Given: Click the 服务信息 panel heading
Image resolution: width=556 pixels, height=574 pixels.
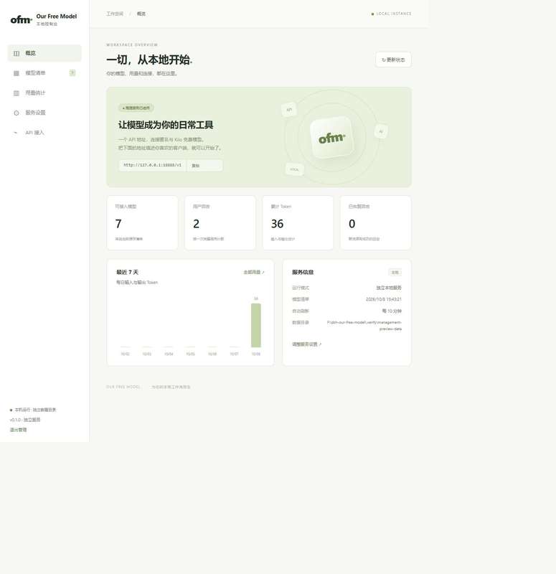Looking at the screenshot, I should [x=303, y=272].
